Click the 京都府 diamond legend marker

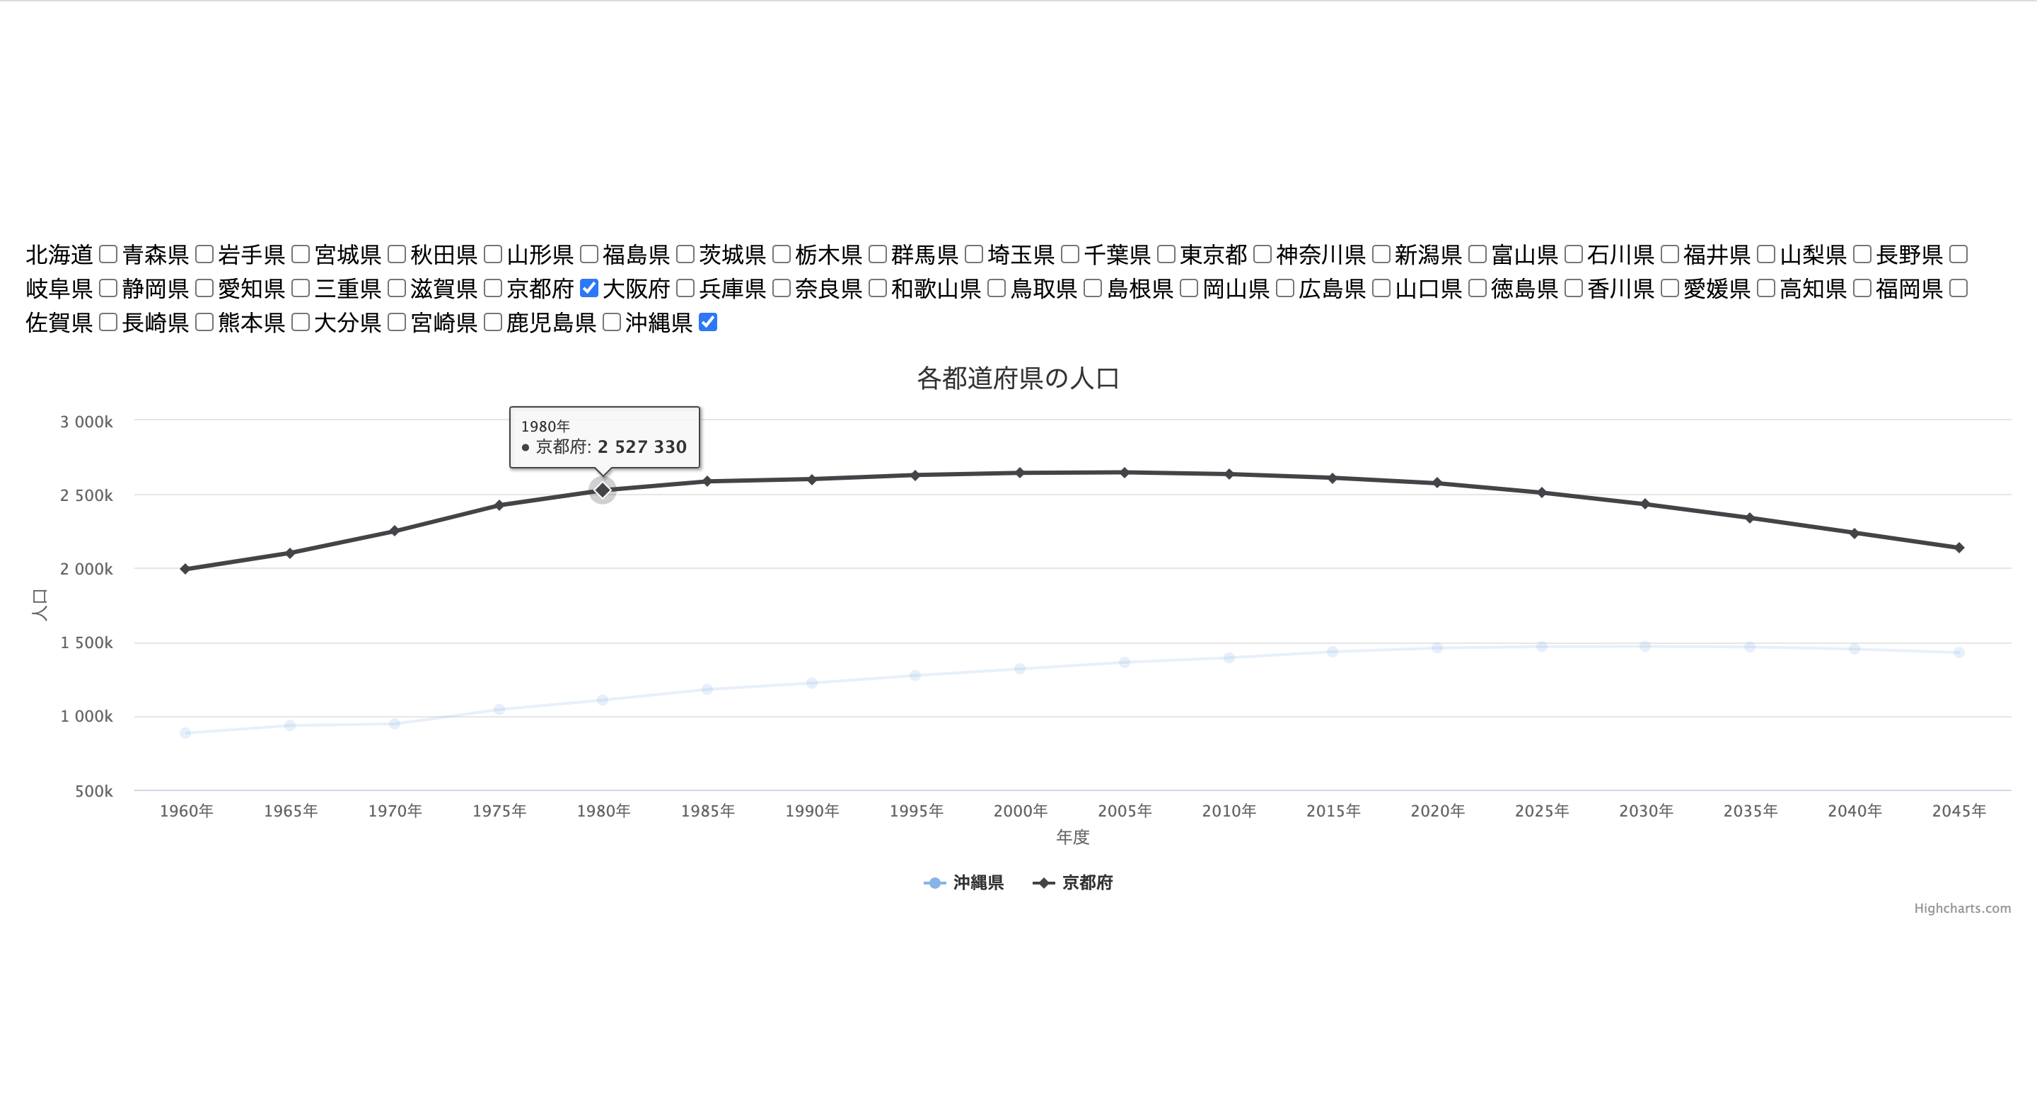click(x=1044, y=882)
